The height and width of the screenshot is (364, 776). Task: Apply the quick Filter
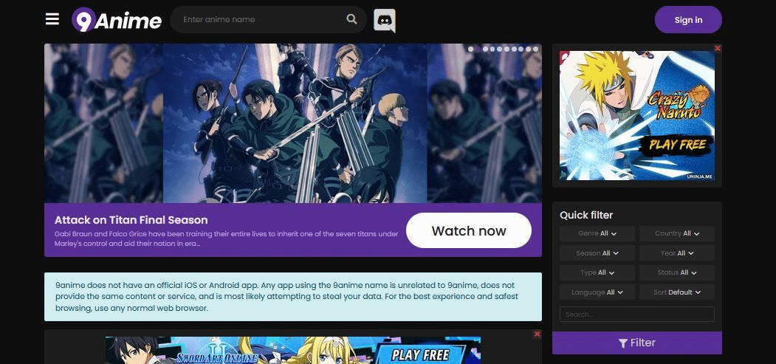pyautogui.click(x=637, y=343)
